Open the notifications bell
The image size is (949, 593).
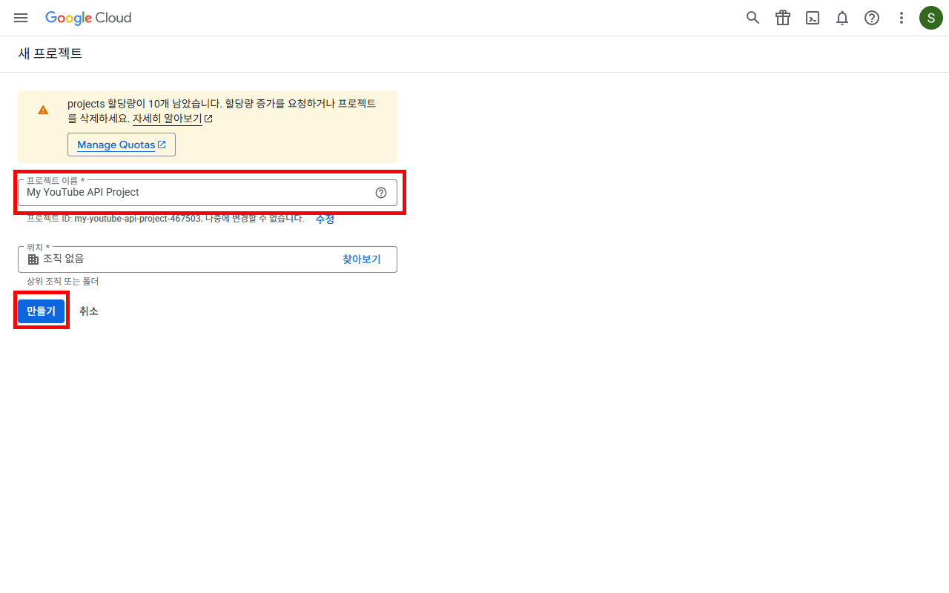[842, 18]
